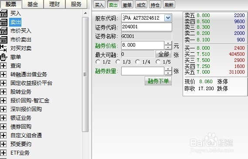Image resolution: width=248 pixels, height=159 pixels.
Task: Increase 融券价格 with the up arrow
Action: (168, 43)
